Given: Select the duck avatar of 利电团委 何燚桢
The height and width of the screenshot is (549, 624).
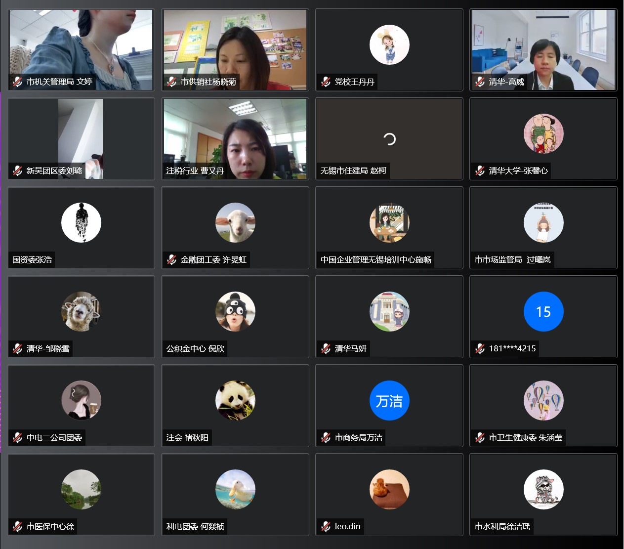Looking at the screenshot, I should point(235,490).
